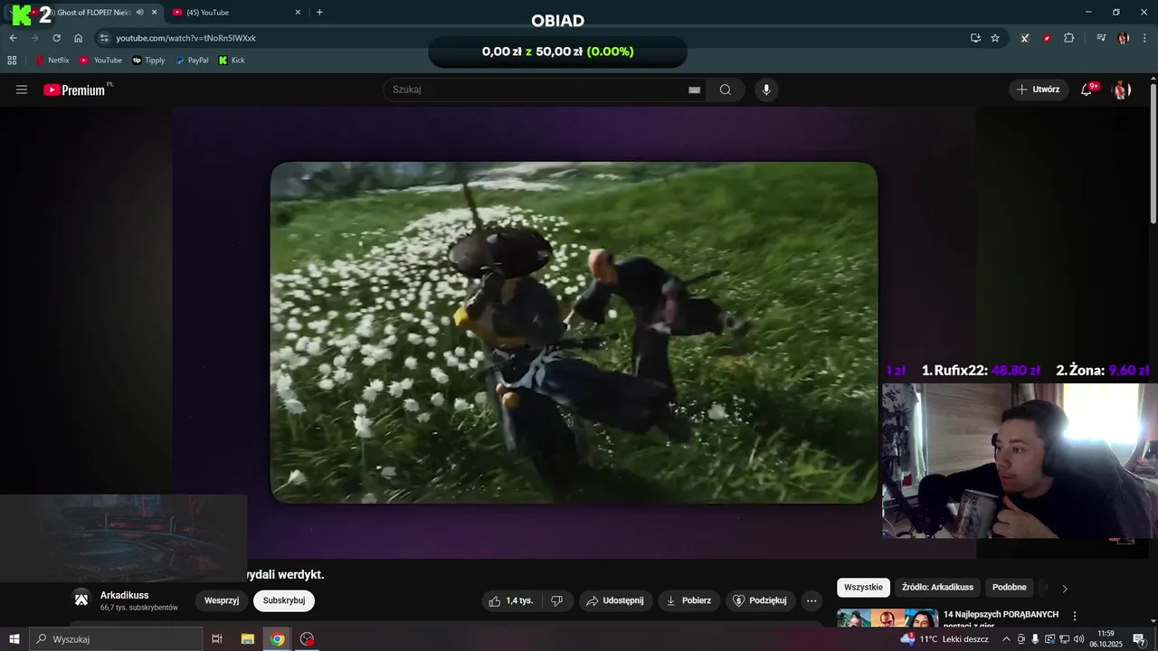Click the magnifier search button
The image size is (1158, 651).
[726, 90]
